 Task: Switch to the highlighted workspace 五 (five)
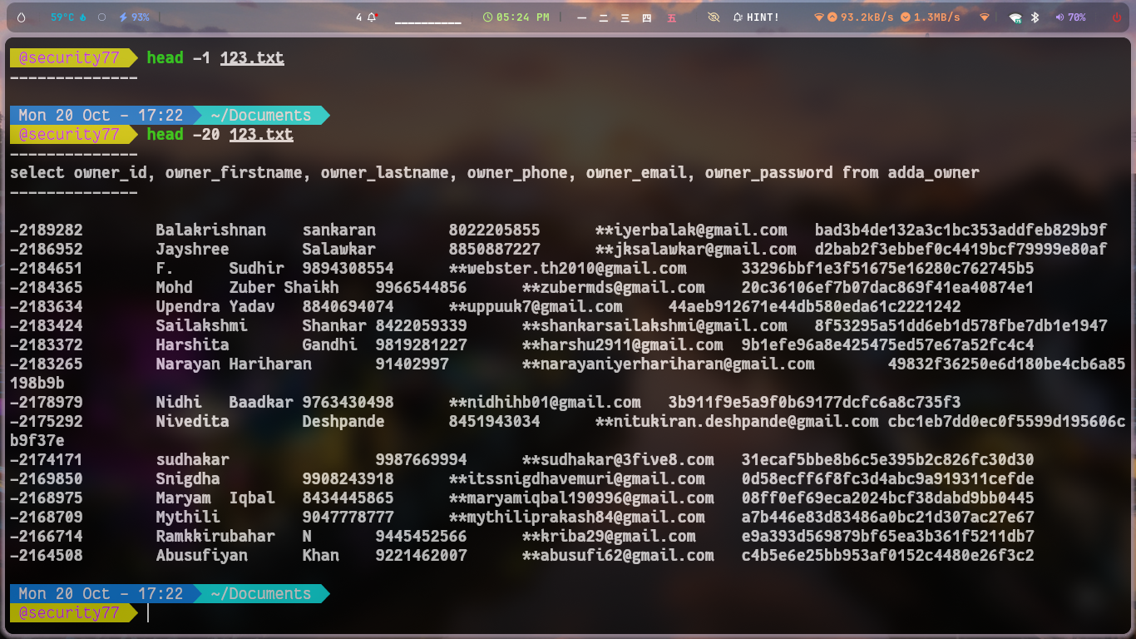pos(671,17)
